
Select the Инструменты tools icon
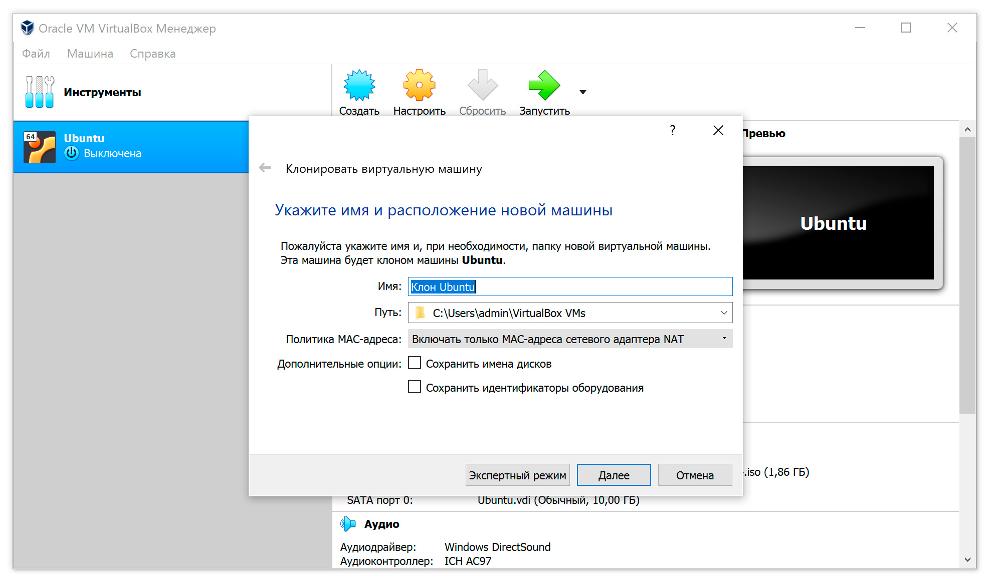[40, 92]
